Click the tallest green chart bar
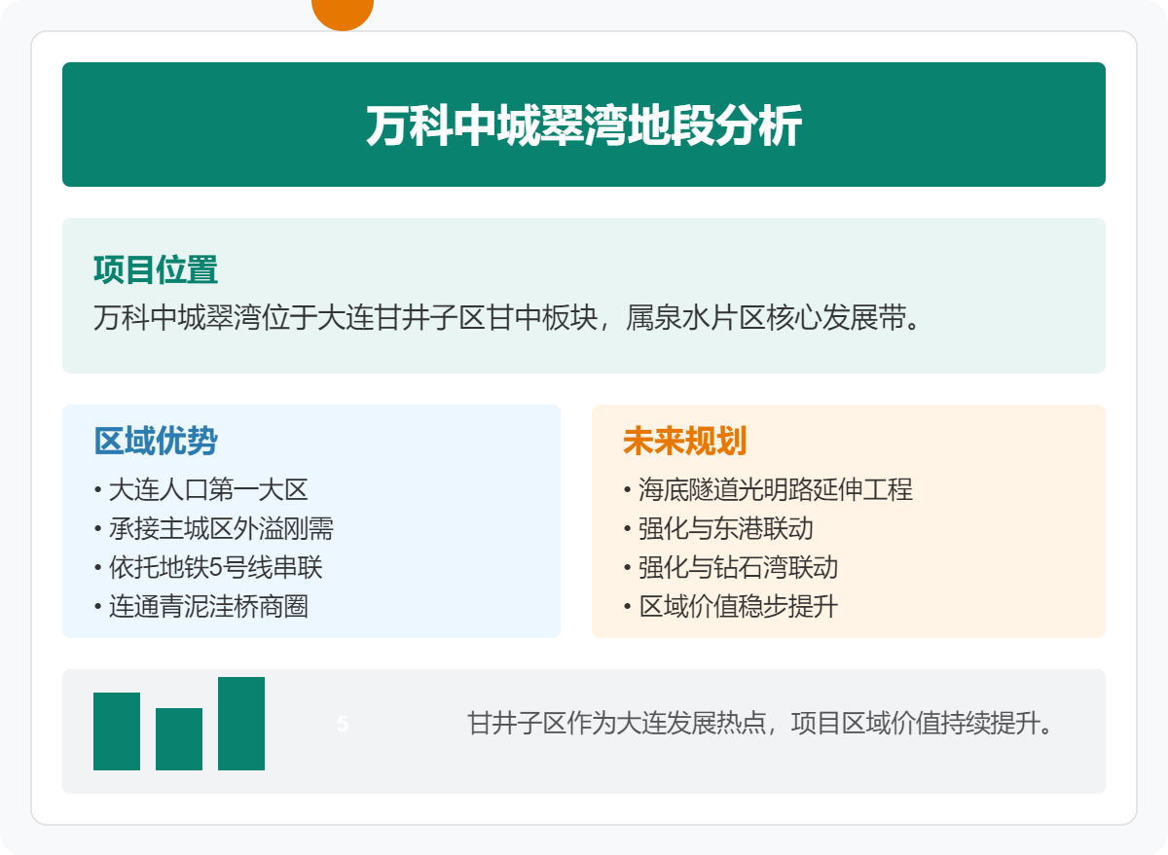 coord(241,724)
